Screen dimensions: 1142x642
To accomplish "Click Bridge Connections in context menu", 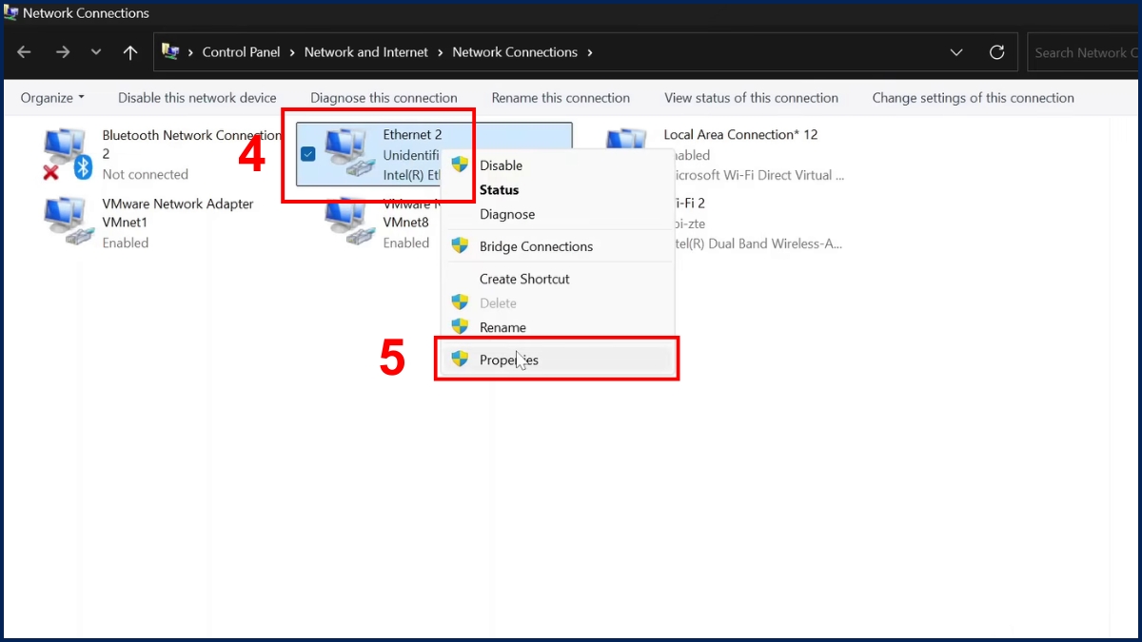I will (536, 246).
